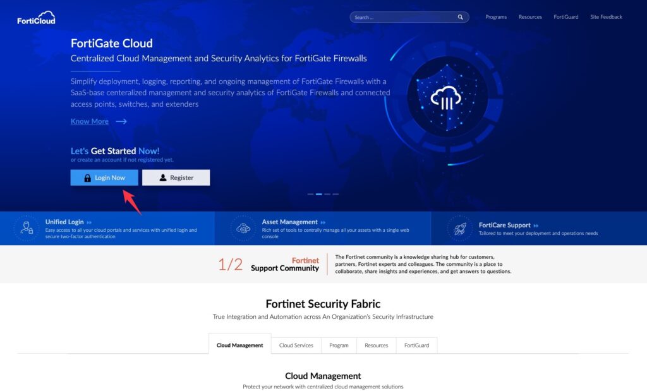Switch to the FortiGuard tab below
This screenshot has height=391, width=647.
(417, 346)
